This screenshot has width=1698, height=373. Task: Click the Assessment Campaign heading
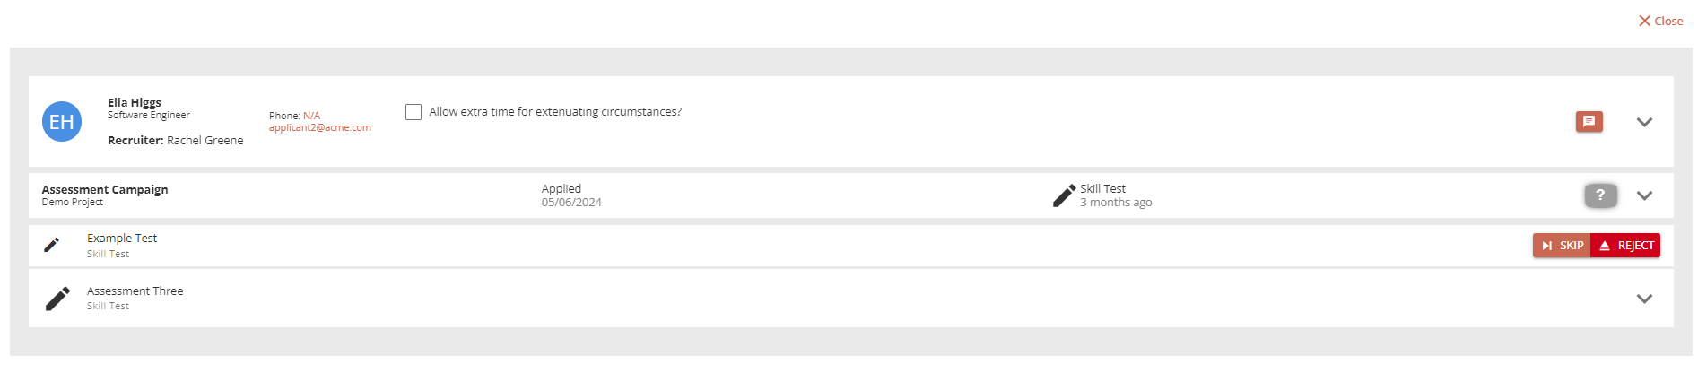point(105,190)
